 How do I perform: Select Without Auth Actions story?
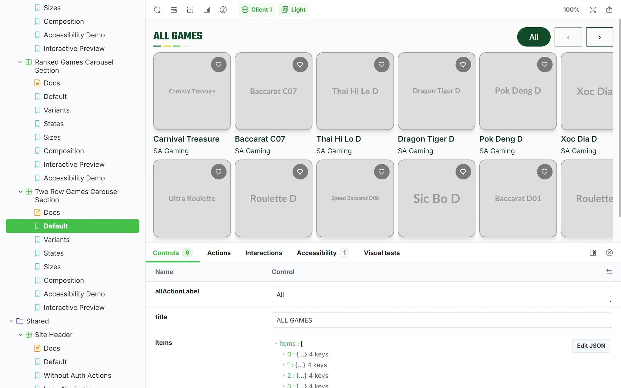[77, 376]
